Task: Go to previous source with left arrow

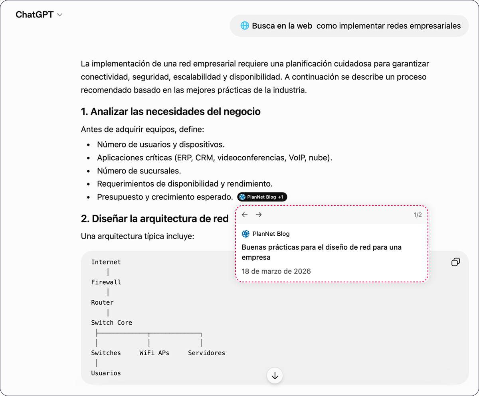Action: pyautogui.click(x=245, y=215)
